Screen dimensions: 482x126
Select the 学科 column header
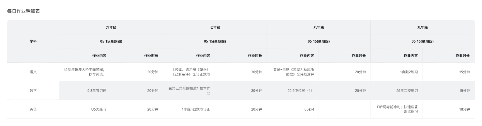pyautogui.click(x=33, y=41)
